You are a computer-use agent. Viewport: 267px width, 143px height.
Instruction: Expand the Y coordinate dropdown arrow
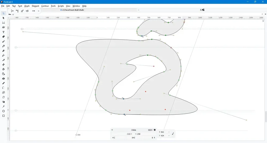pos(169,136)
